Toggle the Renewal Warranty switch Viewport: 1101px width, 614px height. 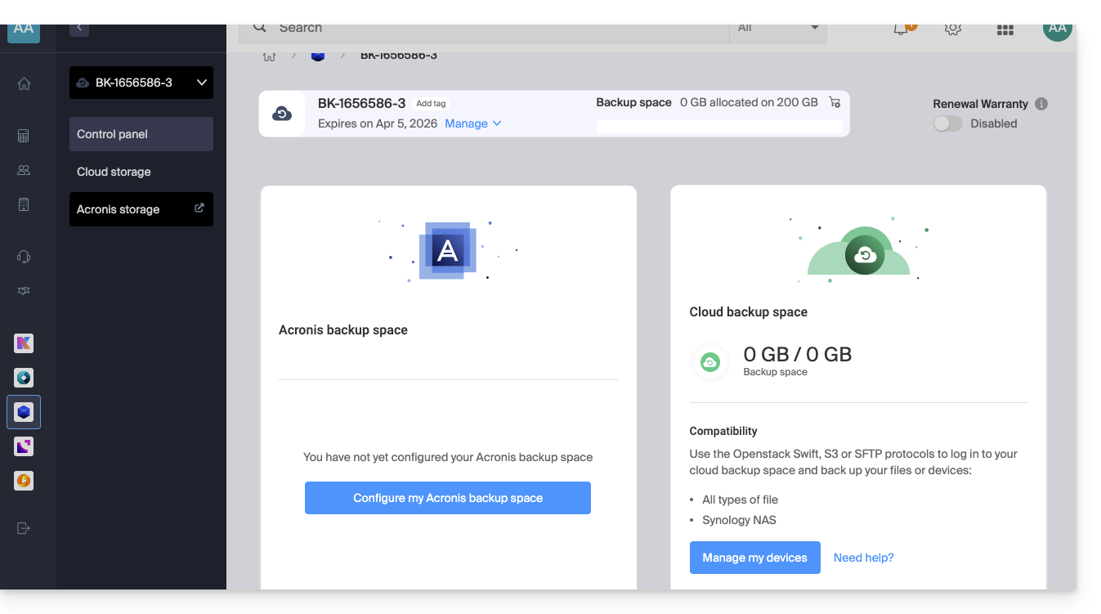948,123
